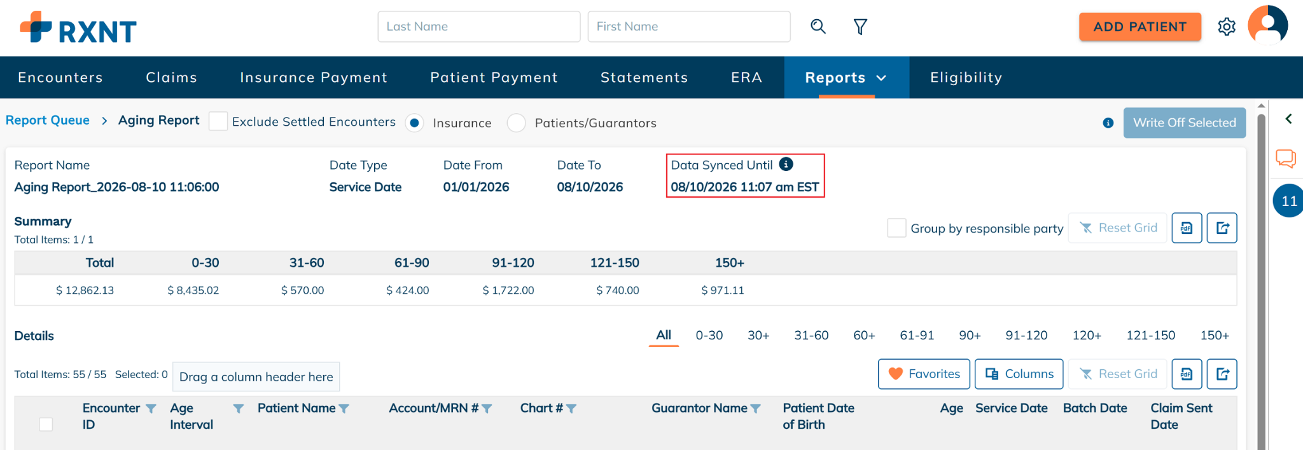Select Patients/Guarantors radio button
This screenshot has width=1303, height=450.
[517, 123]
